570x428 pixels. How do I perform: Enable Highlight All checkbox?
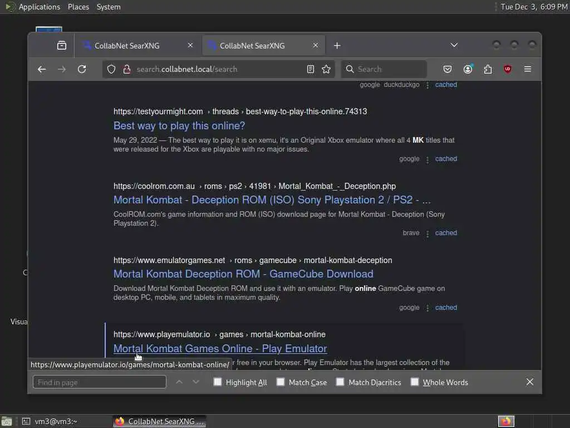[x=218, y=382]
